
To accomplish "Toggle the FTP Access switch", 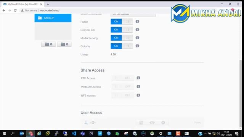I will 123,78.
